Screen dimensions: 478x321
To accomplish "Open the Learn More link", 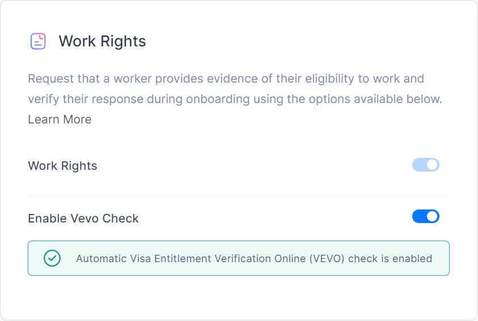I will click(x=60, y=119).
